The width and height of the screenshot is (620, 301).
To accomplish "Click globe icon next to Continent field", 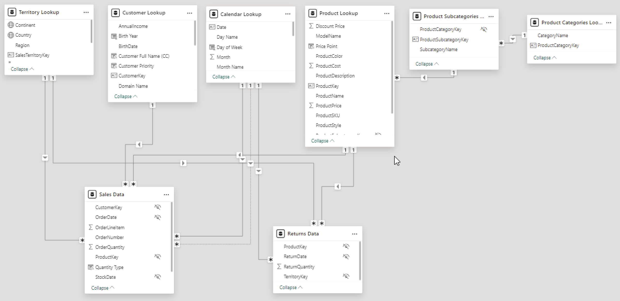I will click(11, 25).
